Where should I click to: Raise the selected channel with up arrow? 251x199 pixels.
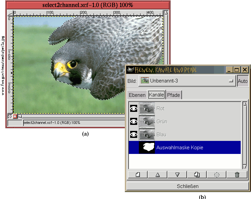tap(158, 175)
